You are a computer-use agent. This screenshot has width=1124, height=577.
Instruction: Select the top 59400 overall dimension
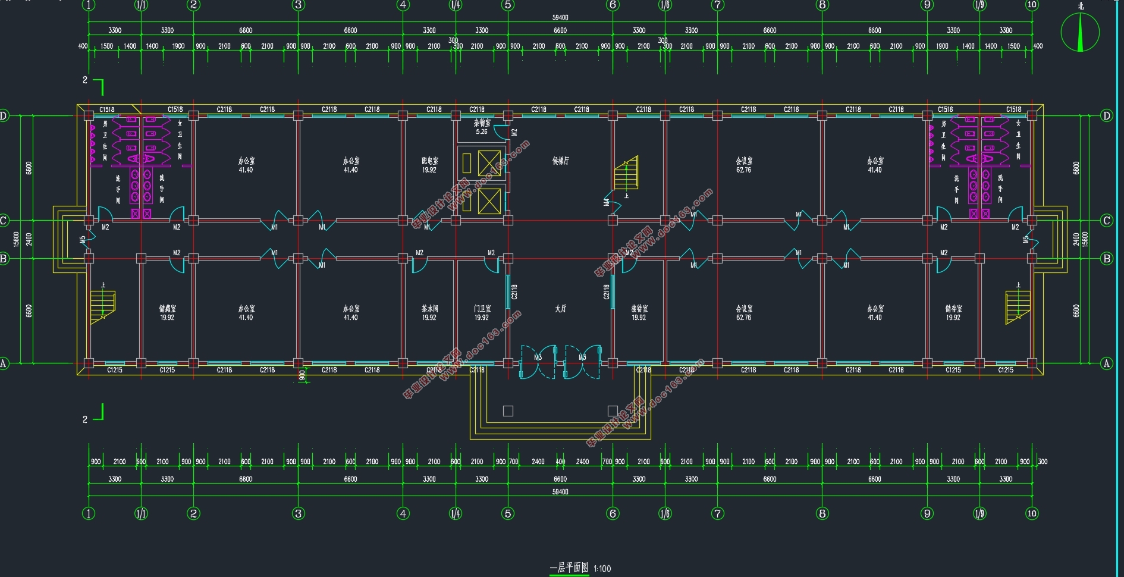560,18
